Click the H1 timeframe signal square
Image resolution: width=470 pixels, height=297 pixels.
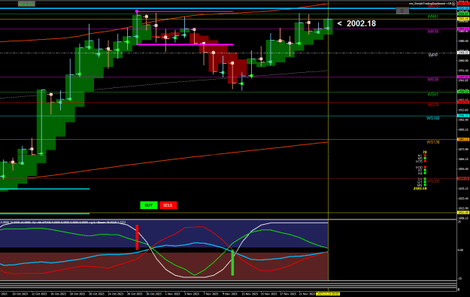pyautogui.click(x=425, y=170)
